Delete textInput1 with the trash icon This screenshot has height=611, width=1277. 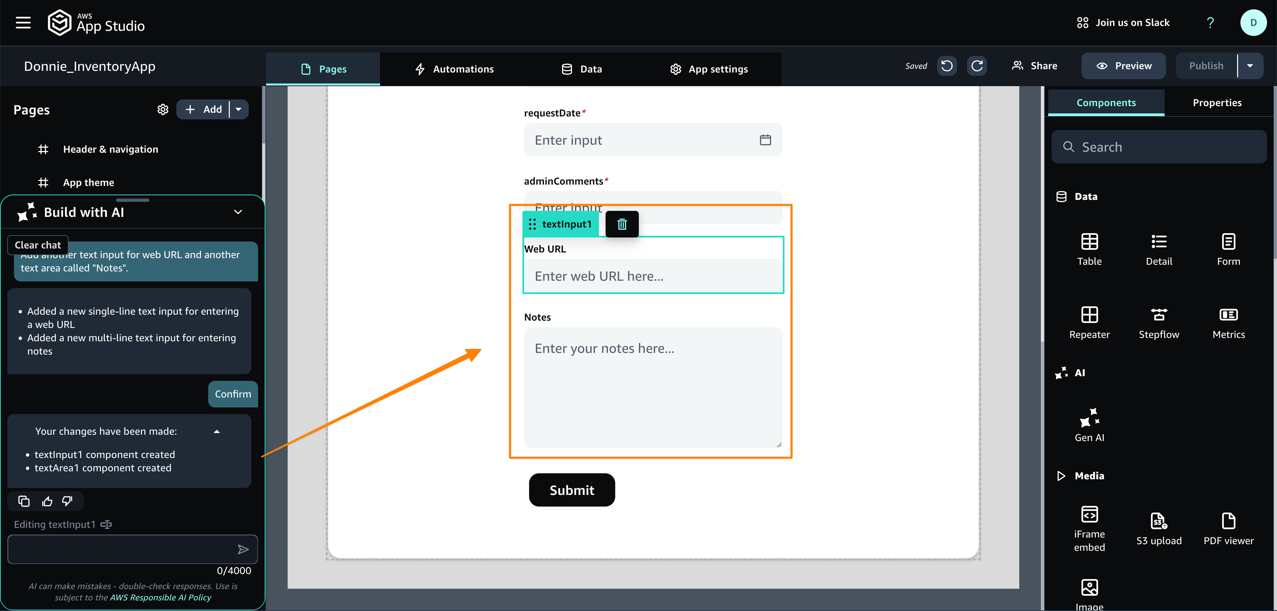(x=622, y=224)
